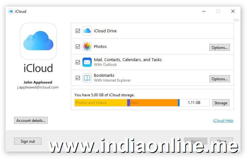
Task: Follow the iCloud Help link
Action: (x=223, y=120)
